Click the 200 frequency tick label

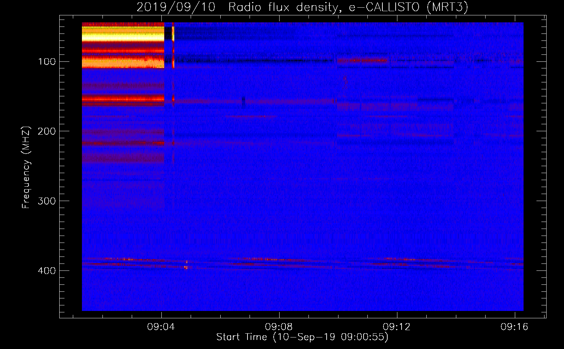click(x=47, y=131)
